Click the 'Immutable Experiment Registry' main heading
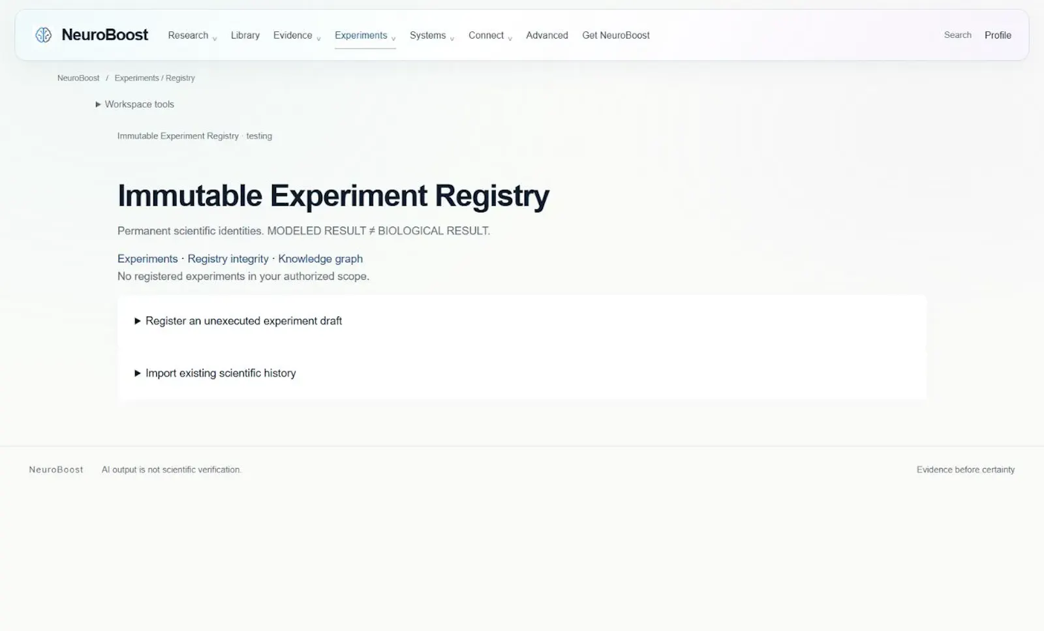 [x=333, y=196]
